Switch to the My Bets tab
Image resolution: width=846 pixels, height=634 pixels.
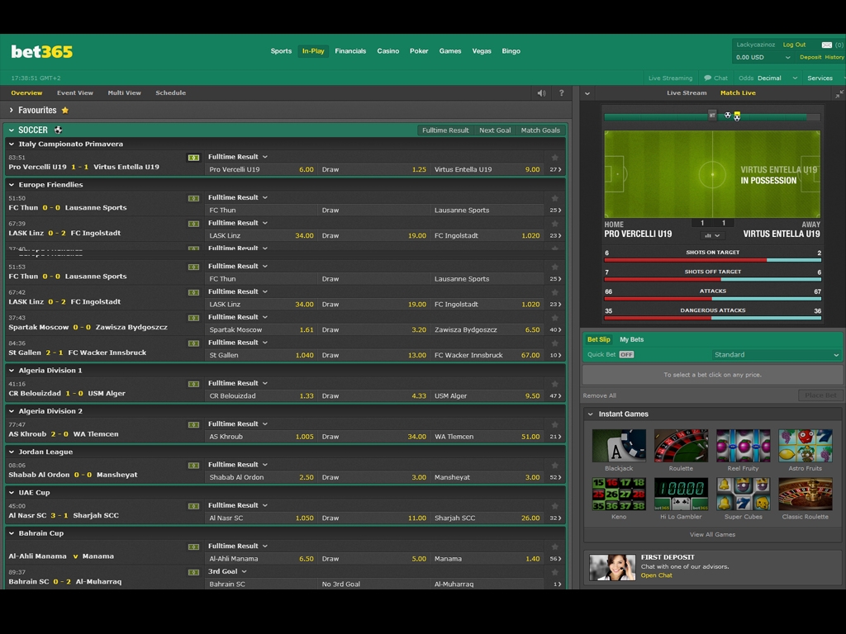coord(631,339)
